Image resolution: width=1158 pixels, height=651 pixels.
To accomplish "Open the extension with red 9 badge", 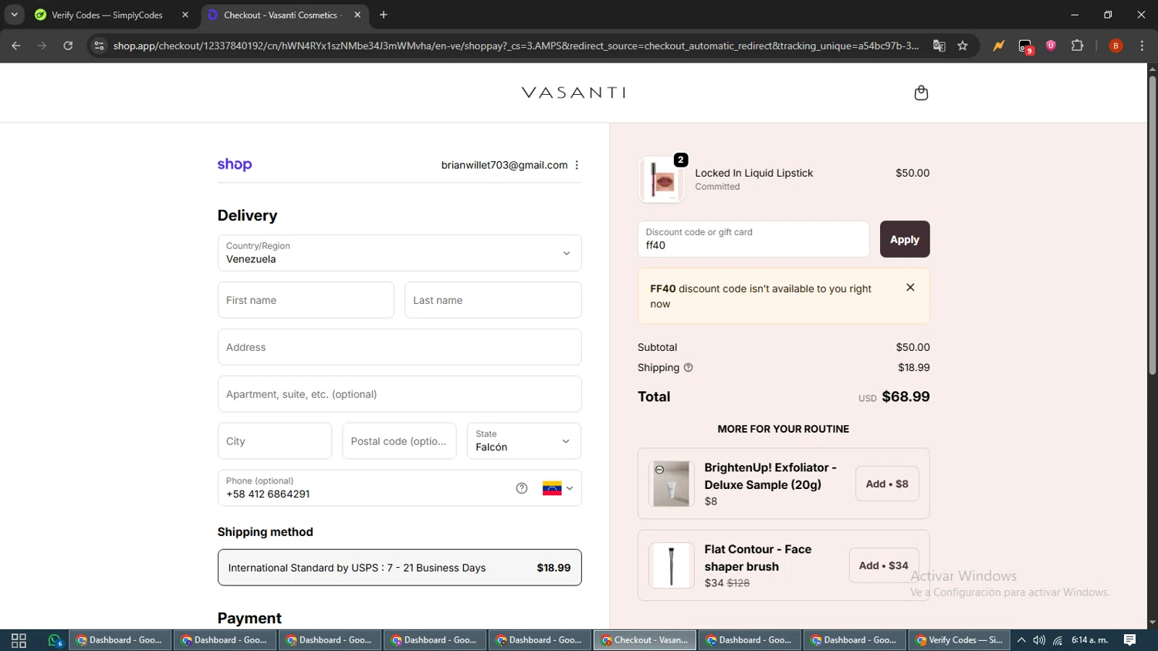I will (x=1025, y=46).
